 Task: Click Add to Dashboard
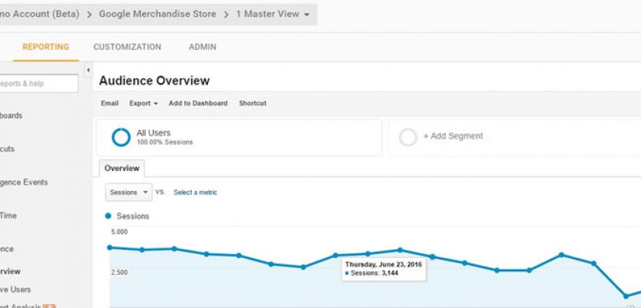198,103
